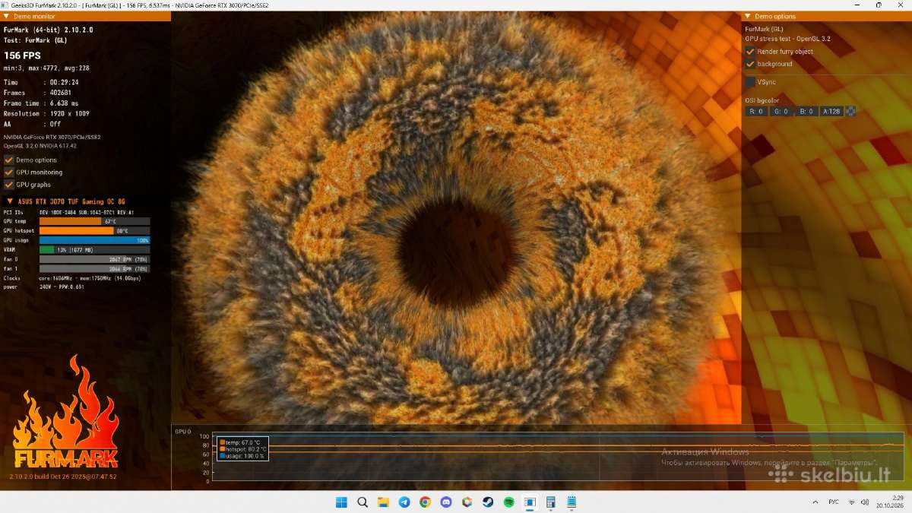Screen dimensions: 912x513
Task: Collapse the Demo options panel
Action: coord(748,16)
